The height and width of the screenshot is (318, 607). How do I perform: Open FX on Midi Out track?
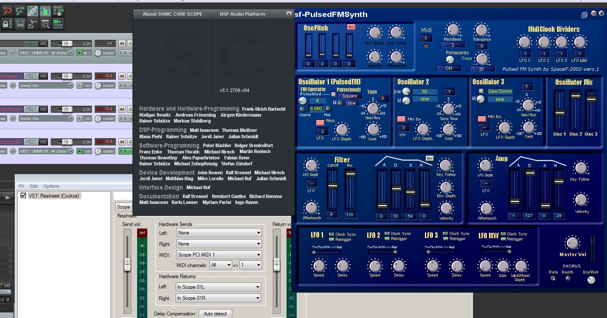(x=123, y=151)
